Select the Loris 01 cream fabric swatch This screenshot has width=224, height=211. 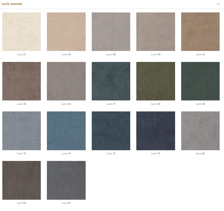[x=22, y=32]
